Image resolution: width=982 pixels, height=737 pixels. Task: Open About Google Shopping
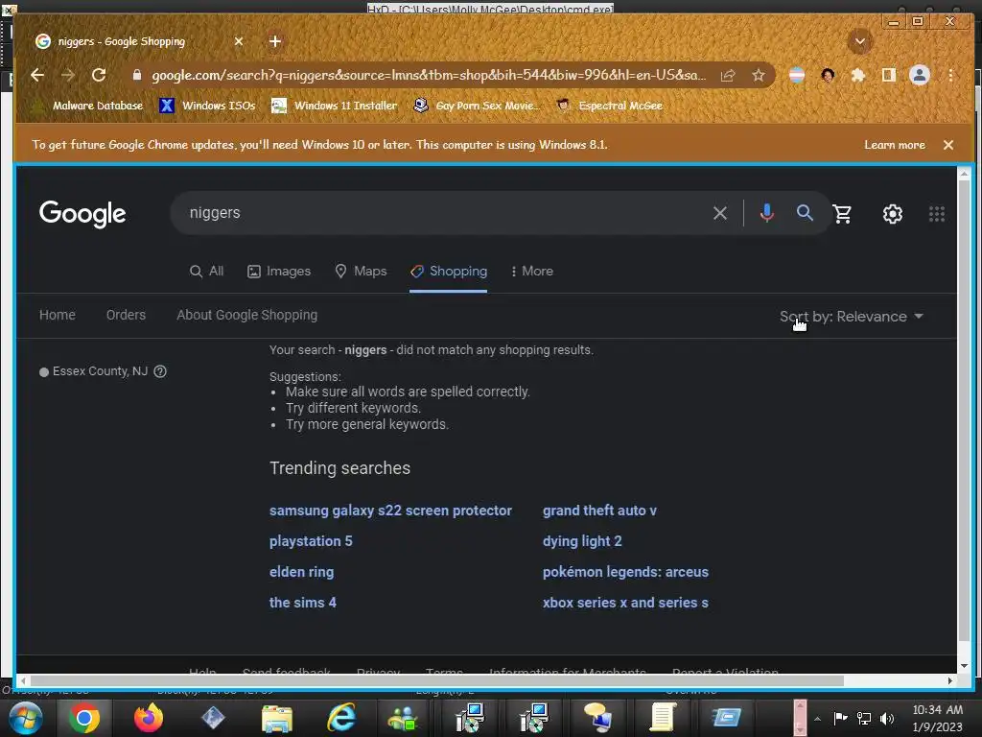pos(246,315)
